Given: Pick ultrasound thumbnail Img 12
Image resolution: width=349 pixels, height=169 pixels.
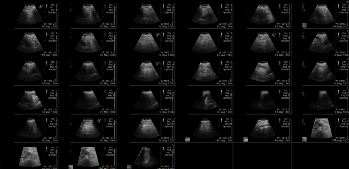Looking at the screenshot, I should [321, 43].
